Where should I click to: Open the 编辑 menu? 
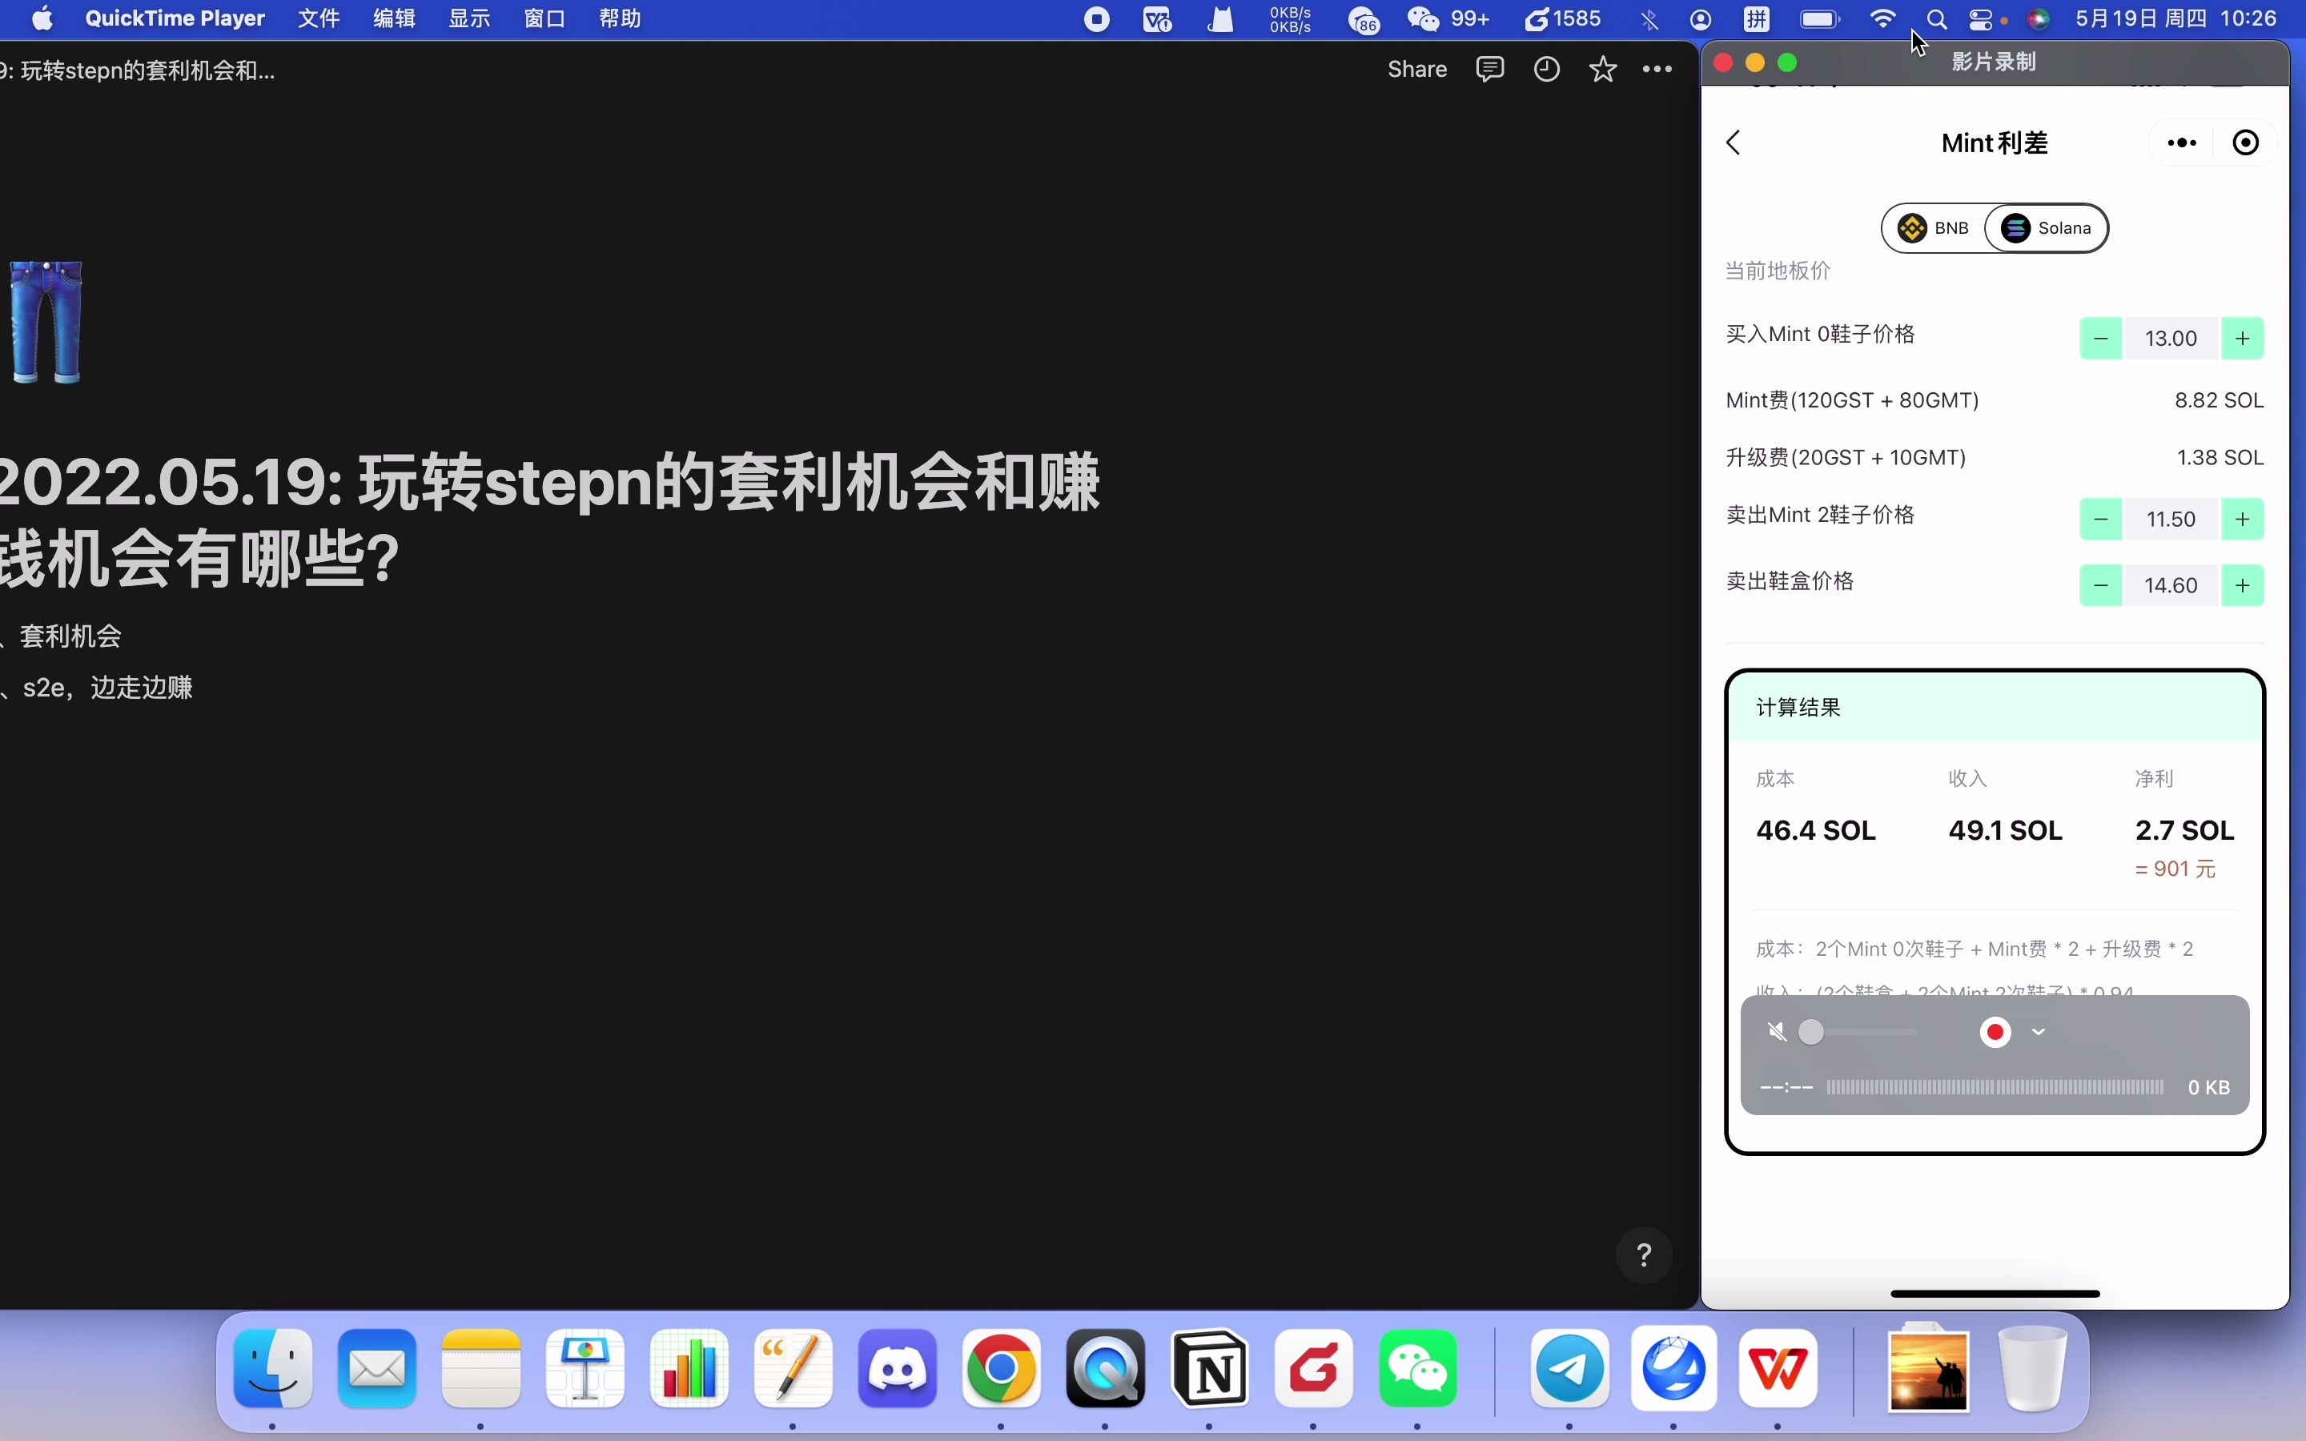click(x=395, y=19)
